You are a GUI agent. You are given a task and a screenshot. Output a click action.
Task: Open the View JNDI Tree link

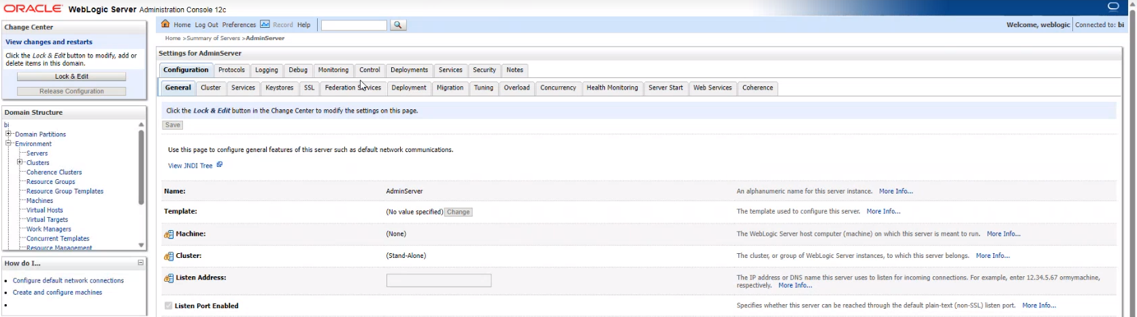[191, 166]
